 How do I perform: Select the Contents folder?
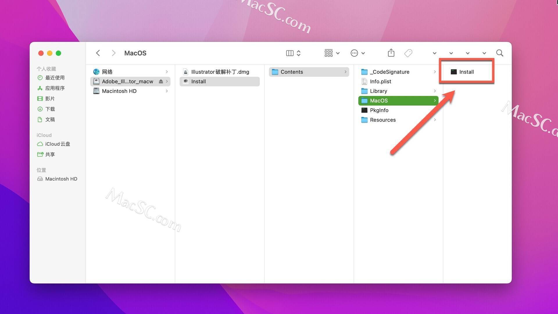[292, 72]
